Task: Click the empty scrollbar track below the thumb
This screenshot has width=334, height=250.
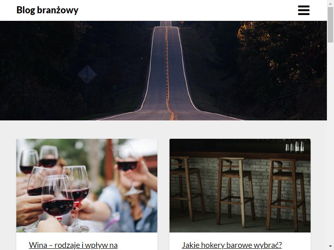Action: tap(330, 142)
